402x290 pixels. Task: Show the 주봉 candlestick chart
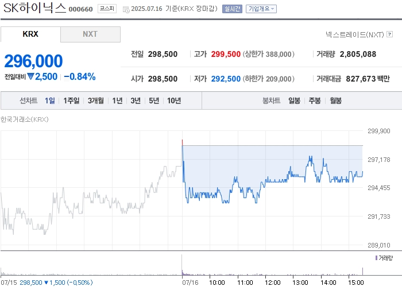(x=315, y=100)
